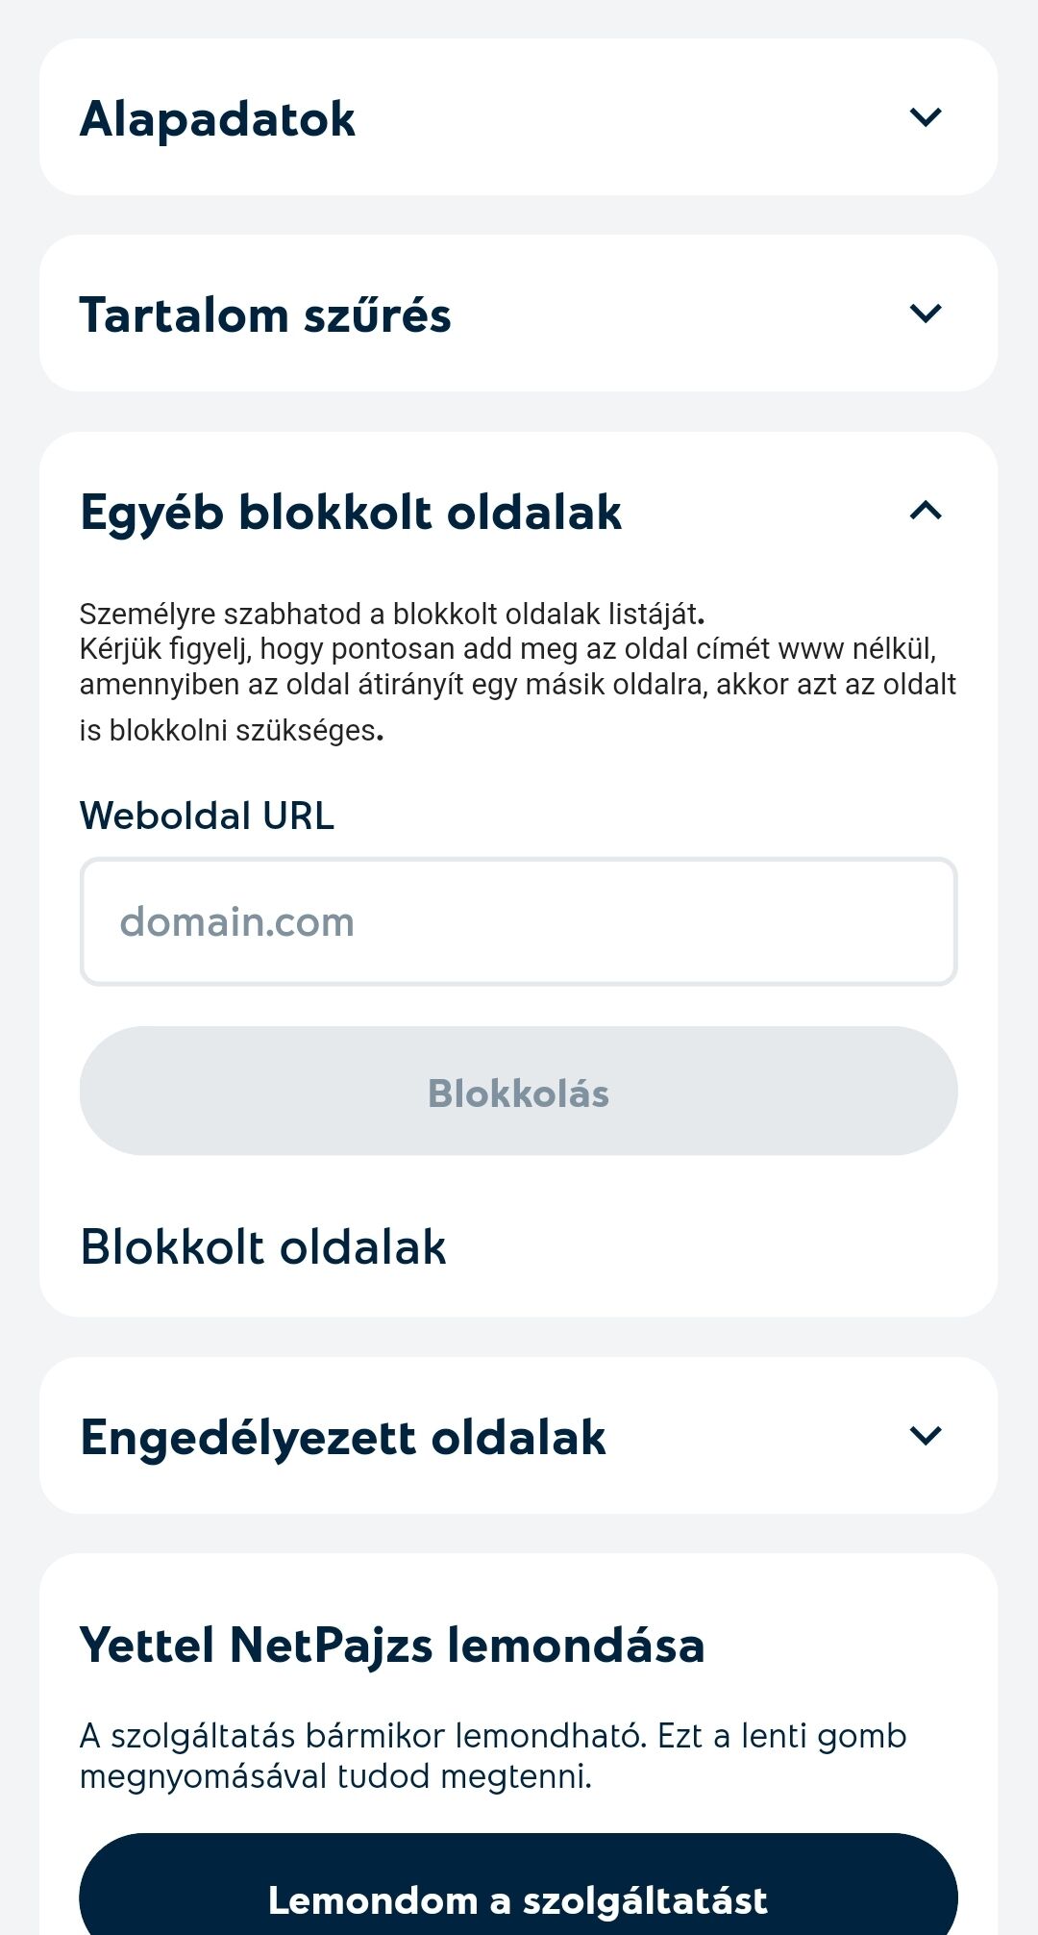1038x1935 pixels.
Task: Click the Blokkolás button
Action: 519,1091
